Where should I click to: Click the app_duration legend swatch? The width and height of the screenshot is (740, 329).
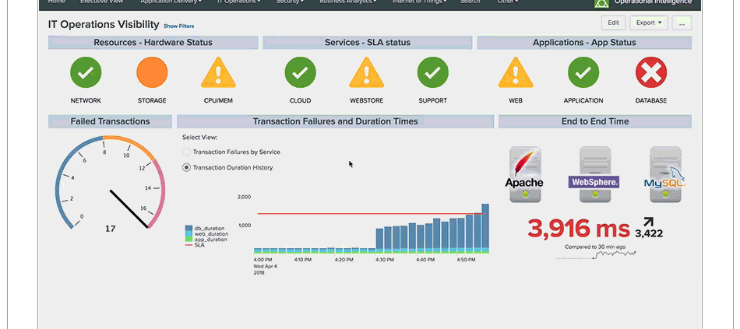coord(189,240)
